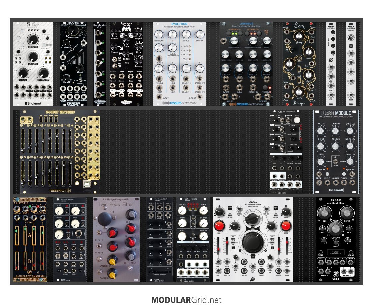Click the Dense knob on Desmodus Versio
The width and height of the screenshot is (373, 307).
coord(138,61)
